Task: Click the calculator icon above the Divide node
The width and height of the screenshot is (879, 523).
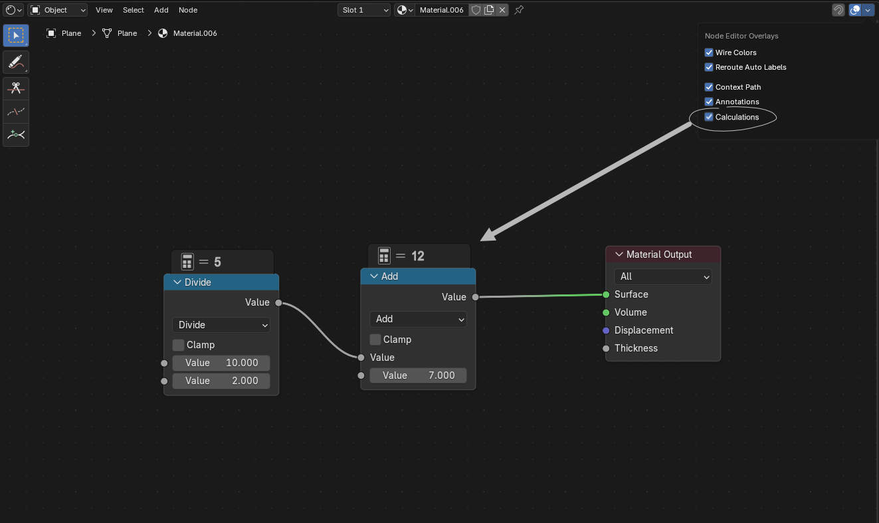Action: click(187, 262)
